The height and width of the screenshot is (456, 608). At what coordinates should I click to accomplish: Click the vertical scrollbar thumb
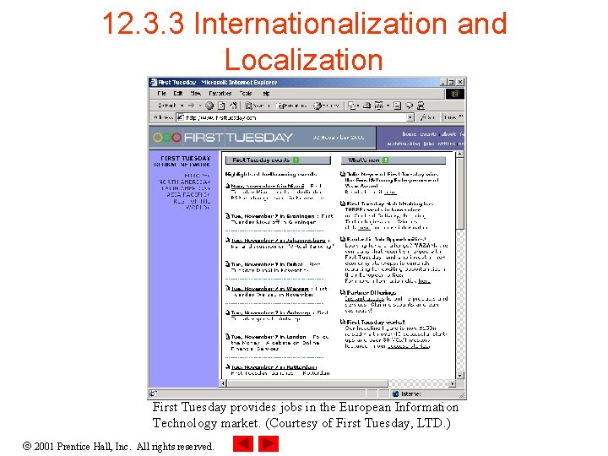point(460,193)
